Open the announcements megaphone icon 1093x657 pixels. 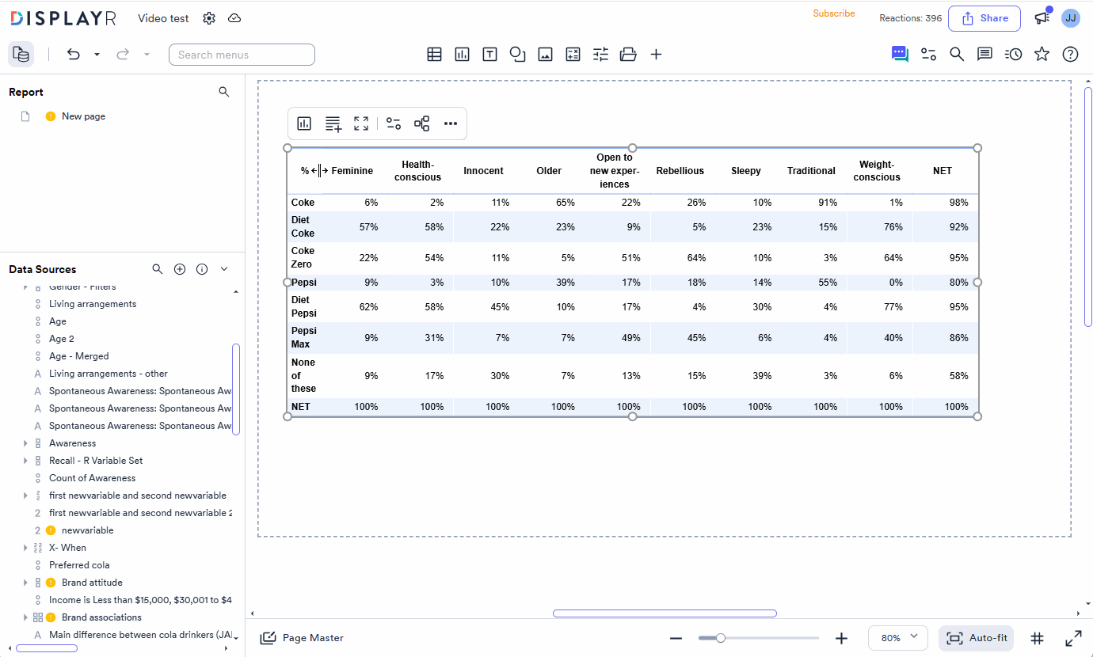(1042, 17)
